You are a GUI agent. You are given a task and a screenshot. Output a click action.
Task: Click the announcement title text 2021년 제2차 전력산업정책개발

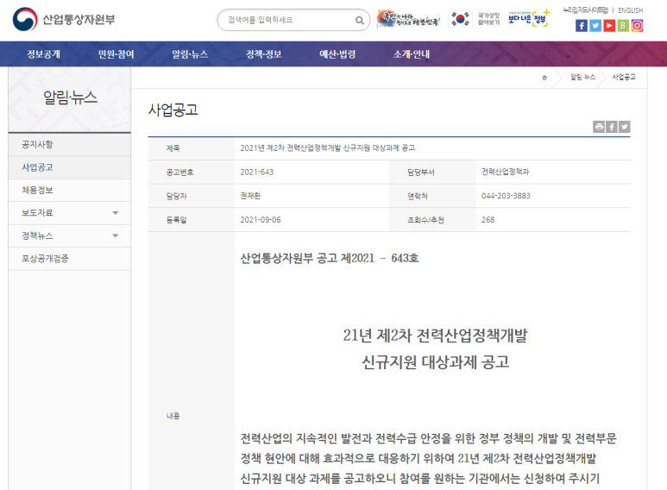tap(328, 148)
